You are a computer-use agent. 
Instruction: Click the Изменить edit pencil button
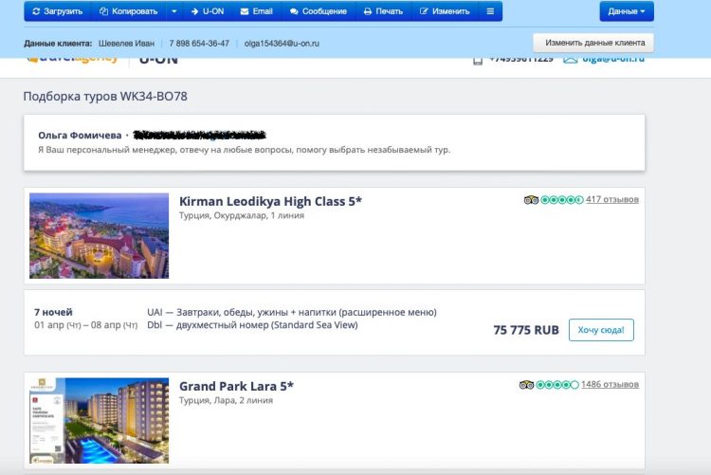(444, 11)
